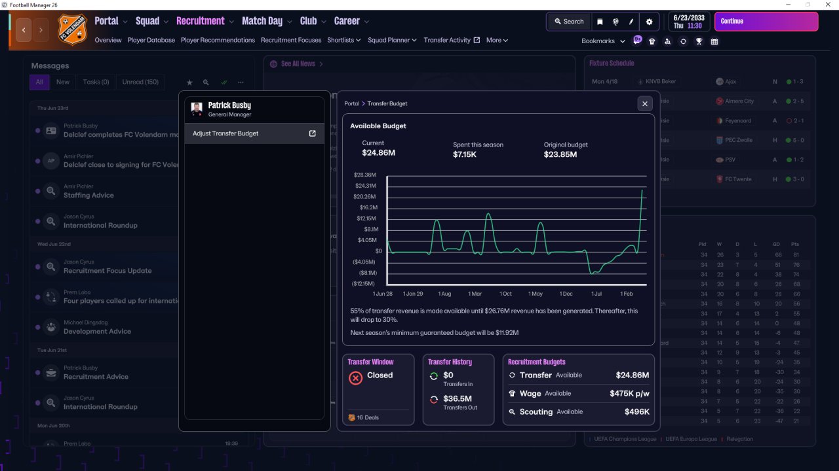
Task: Click the shirt icon next to Wage
Action: click(x=513, y=394)
